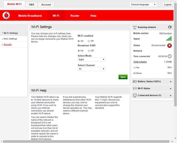Click the roaming network globe icon
The height and width of the screenshot is (143, 177).
(x=170, y=27)
